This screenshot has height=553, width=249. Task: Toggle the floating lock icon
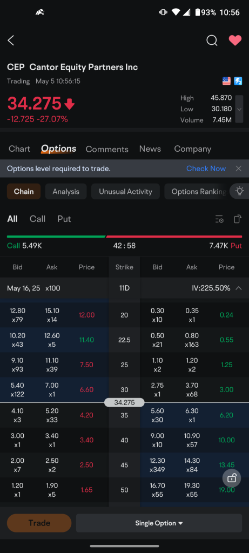(232, 478)
